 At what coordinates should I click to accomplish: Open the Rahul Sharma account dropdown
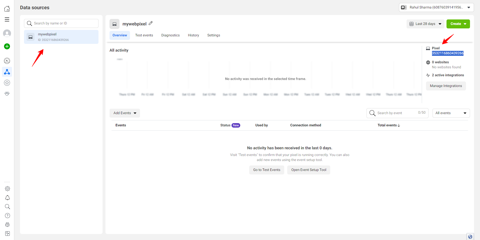click(x=436, y=7)
